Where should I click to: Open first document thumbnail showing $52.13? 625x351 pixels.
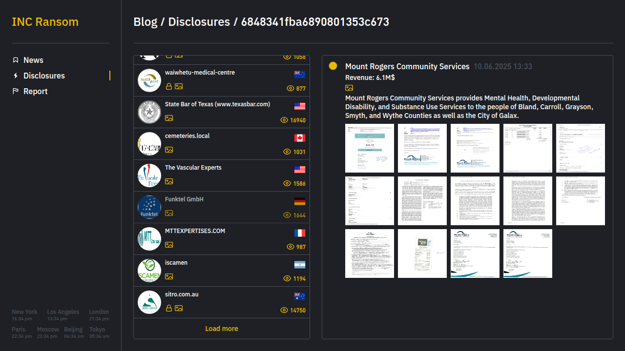(x=370, y=148)
